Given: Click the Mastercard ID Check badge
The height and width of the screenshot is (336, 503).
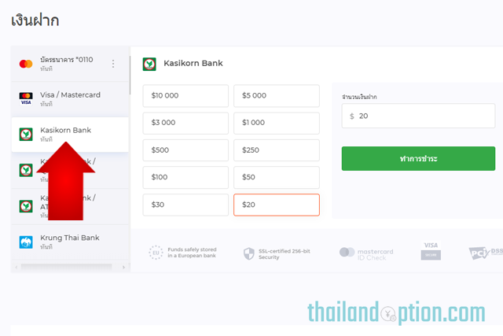Looking at the screenshot, I should pyautogui.click(x=366, y=254).
